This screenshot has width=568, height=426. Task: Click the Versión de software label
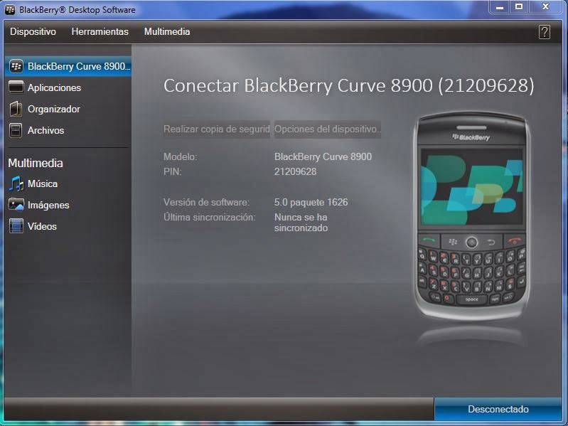pos(206,202)
